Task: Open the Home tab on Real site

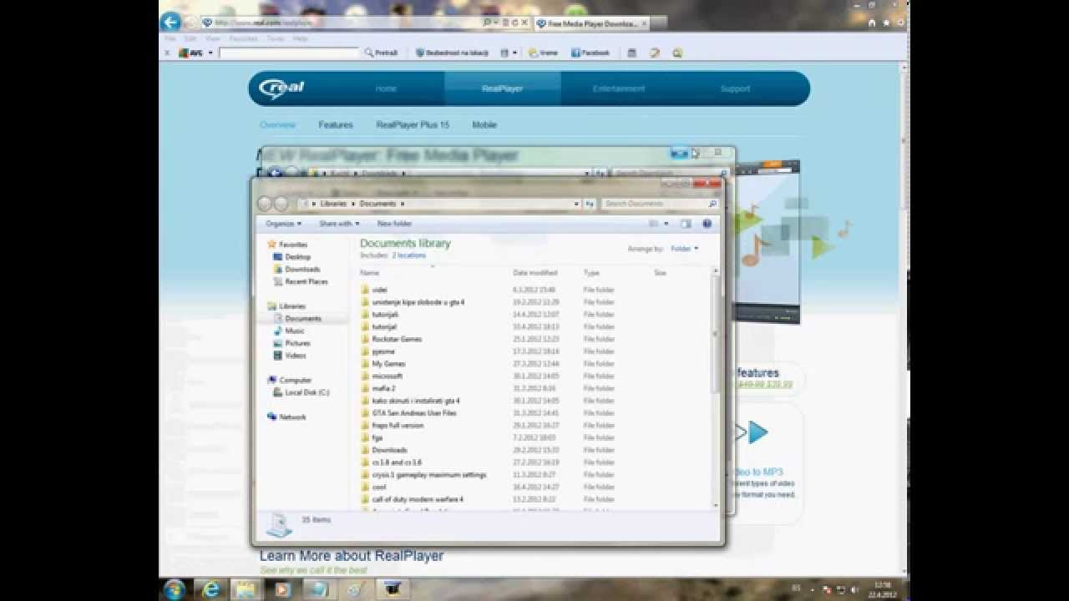Action: (x=386, y=88)
